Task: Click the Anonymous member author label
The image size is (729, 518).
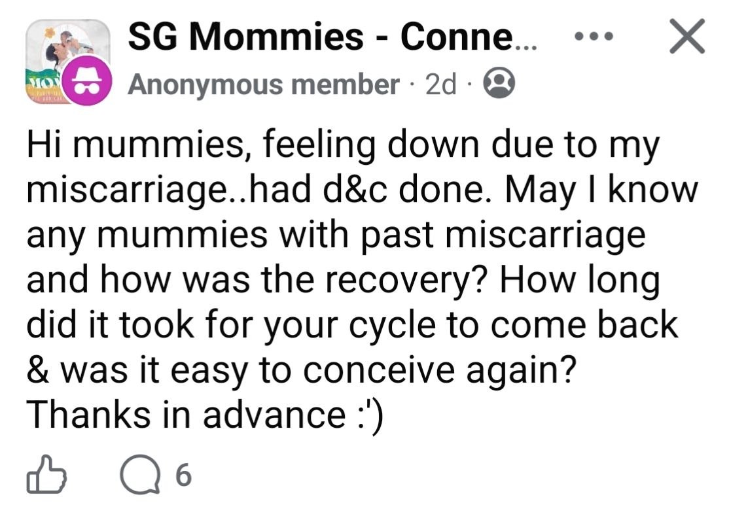Action: coord(263,84)
